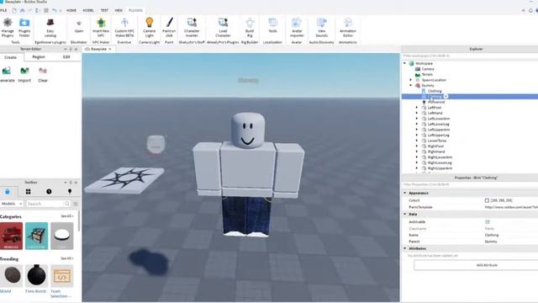Select the Team Selection trending item
This screenshot has height=303, width=538.
(x=61, y=280)
